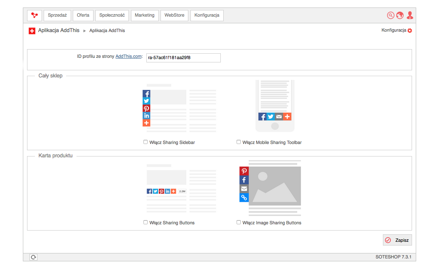Click the red AddThis plus app icon

pyautogui.click(x=32, y=31)
